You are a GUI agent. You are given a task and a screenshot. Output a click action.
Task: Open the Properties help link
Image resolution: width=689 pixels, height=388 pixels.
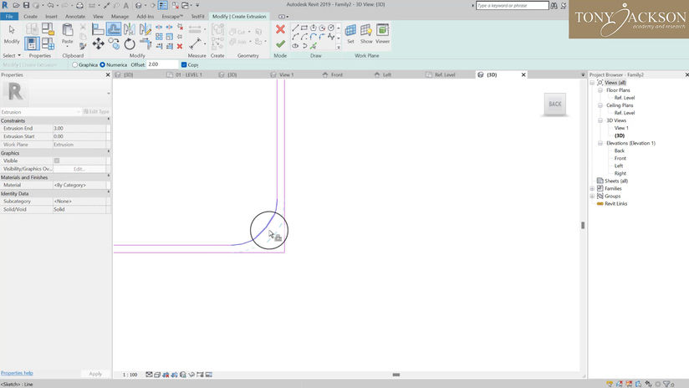[x=17, y=373]
